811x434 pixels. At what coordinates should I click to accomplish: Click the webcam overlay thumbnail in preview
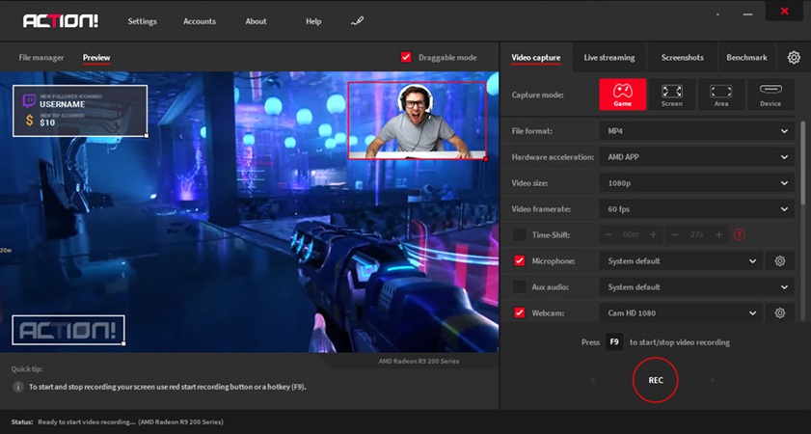tap(417, 120)
